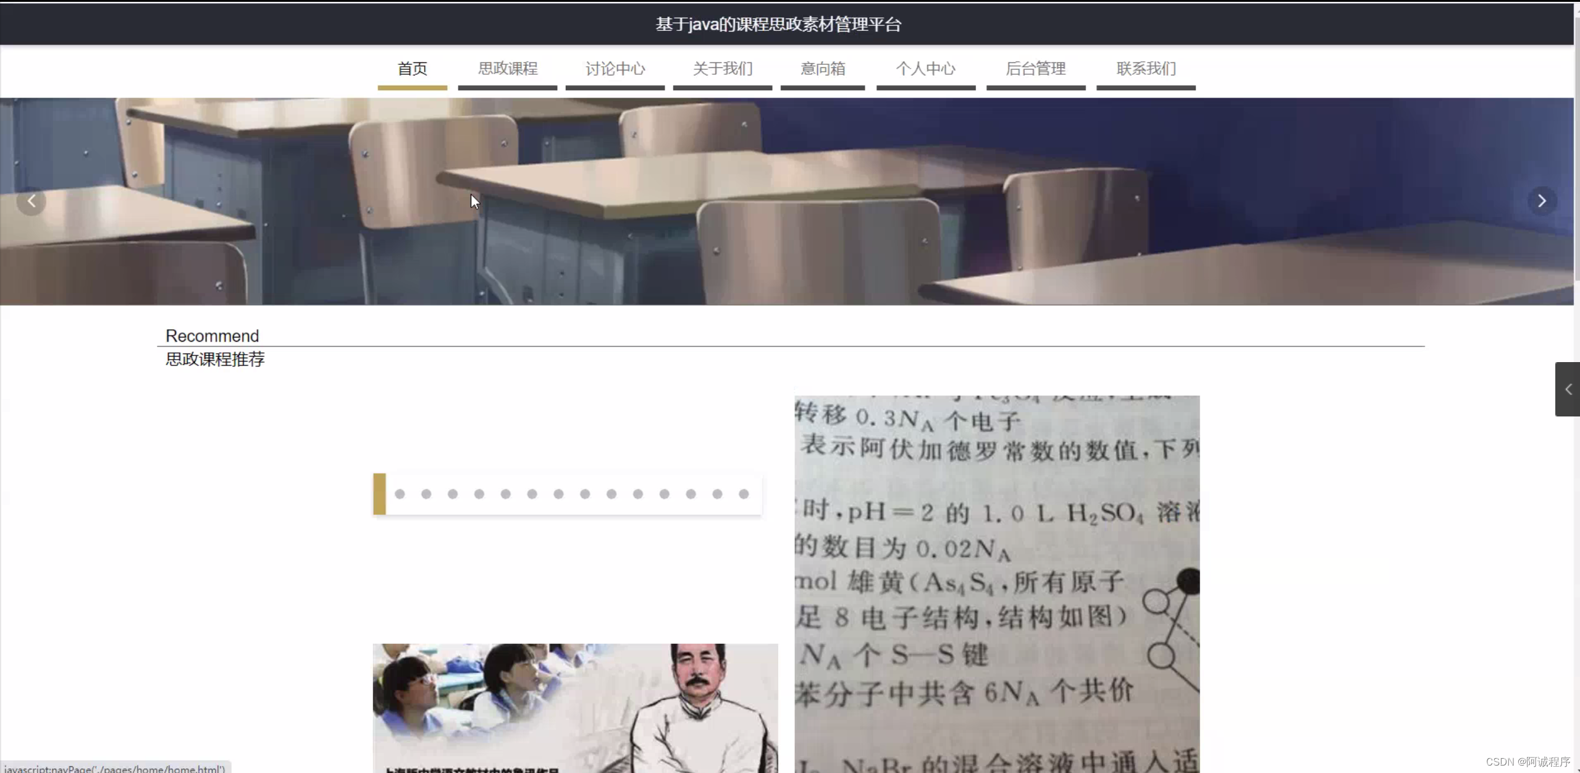The width and height of the screenshot is (1580, 773).
Task: Open 个人中心 personal center
Action: pyautogui.click(x=925, y=69)
